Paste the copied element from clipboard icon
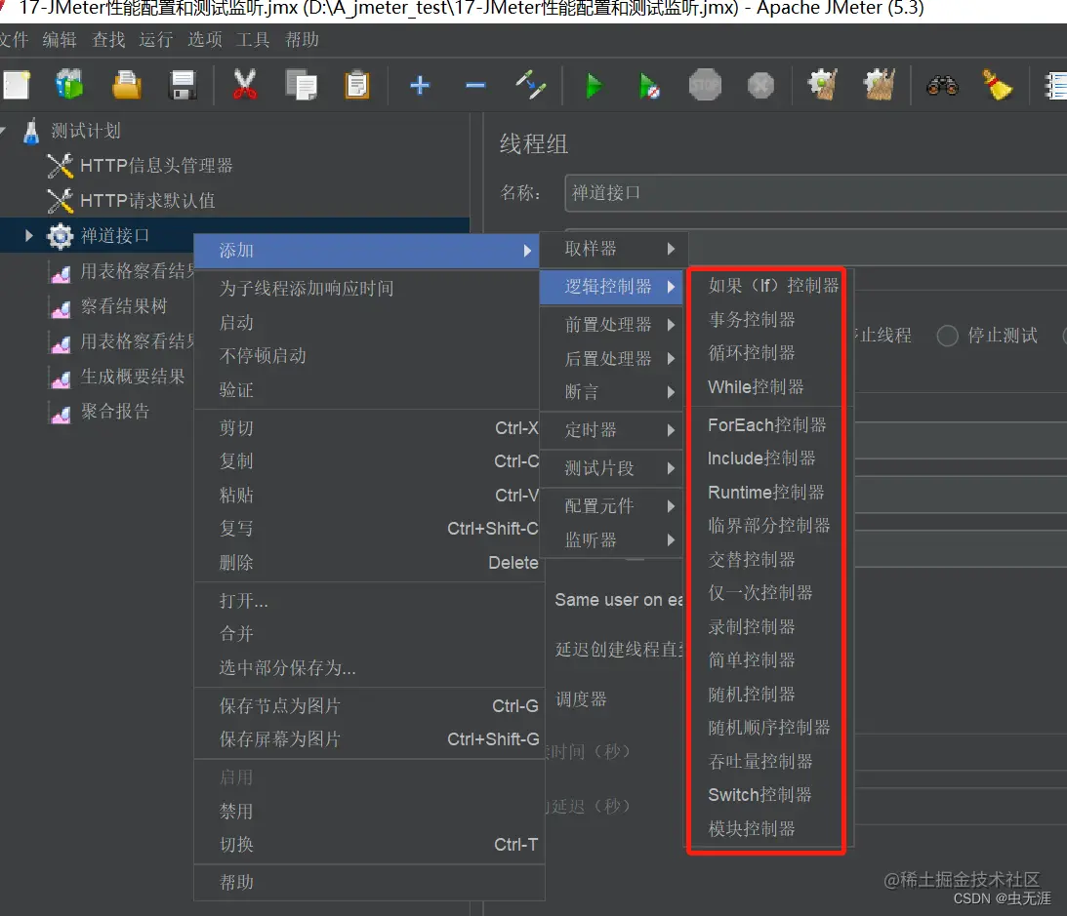 pyautogui.click(x=356, y=86)
